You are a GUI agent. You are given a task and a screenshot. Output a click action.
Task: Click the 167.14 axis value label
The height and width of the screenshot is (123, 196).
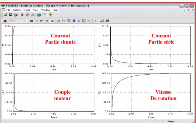[x=106, y=73]
